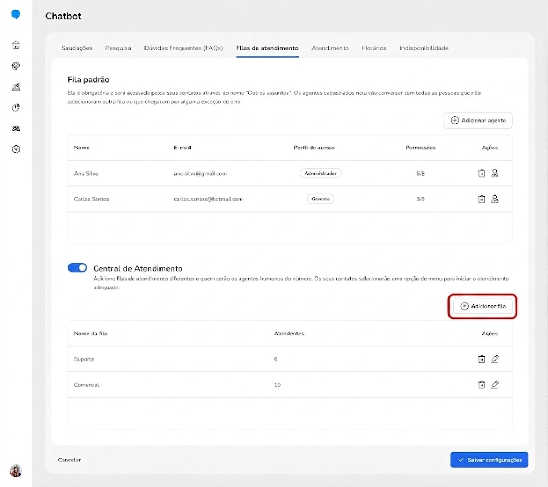
Task: Open the home icon in the sidebar
Action: [x=16, y=45]
